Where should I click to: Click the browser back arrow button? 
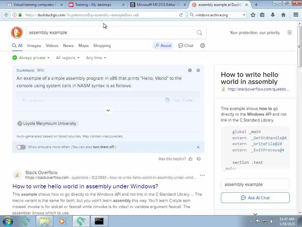[6, 15]
